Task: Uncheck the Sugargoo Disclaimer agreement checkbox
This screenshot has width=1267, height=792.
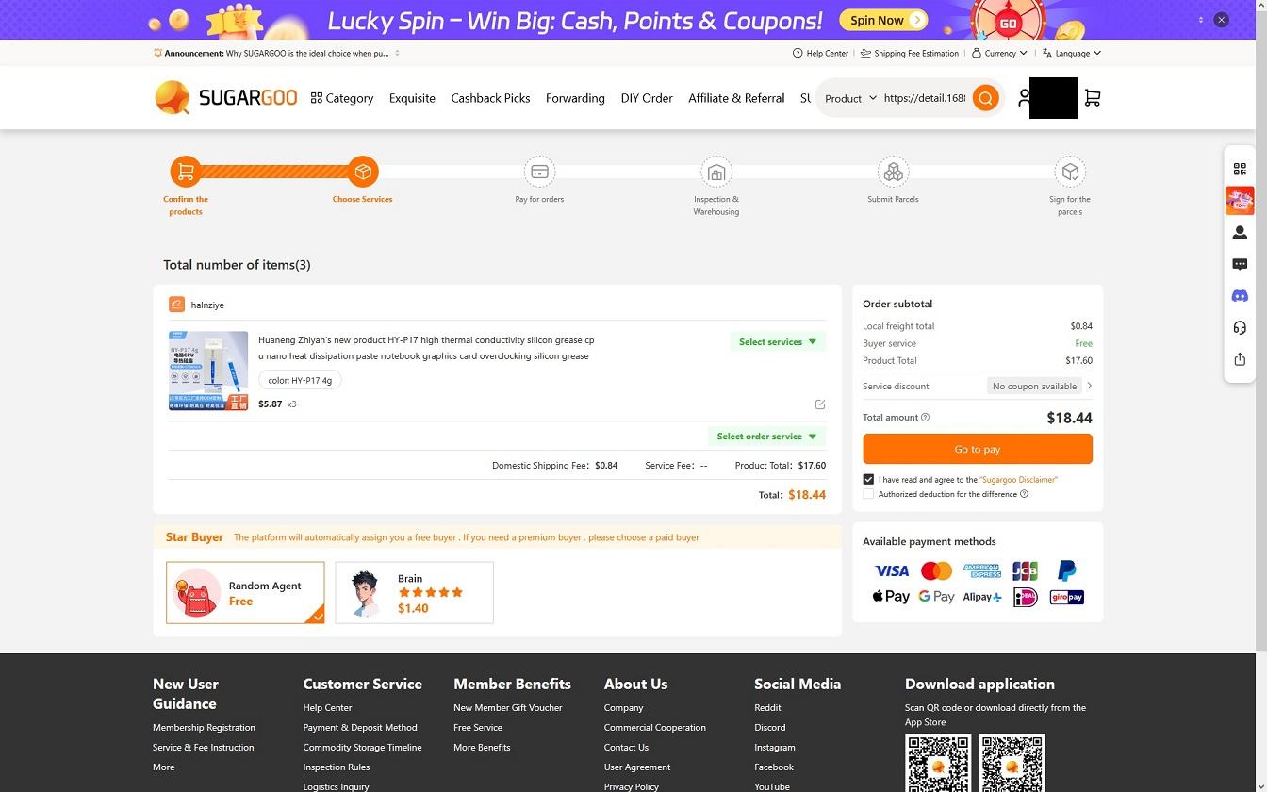Action: [868, 479]
